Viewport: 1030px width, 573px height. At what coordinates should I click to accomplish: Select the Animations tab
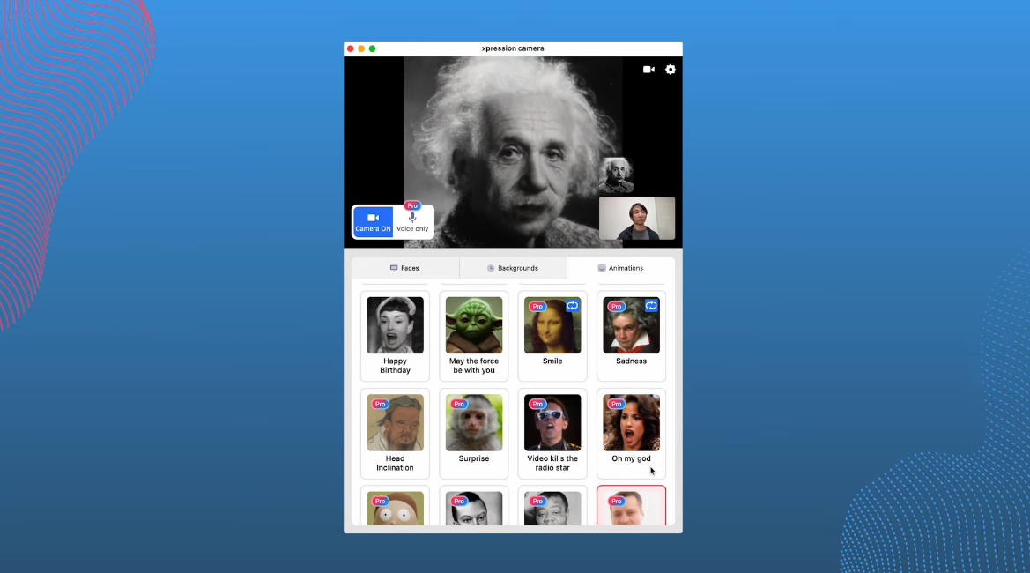pos(621,267)
